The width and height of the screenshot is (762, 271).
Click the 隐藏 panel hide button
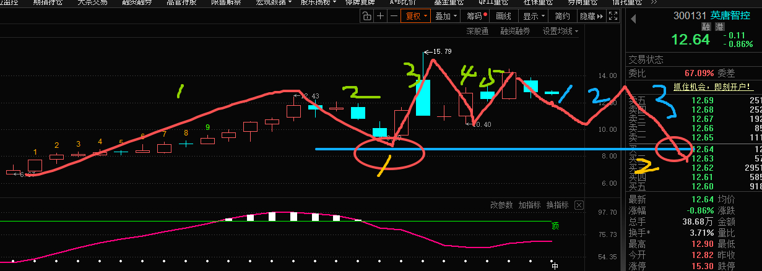[591, 16]
